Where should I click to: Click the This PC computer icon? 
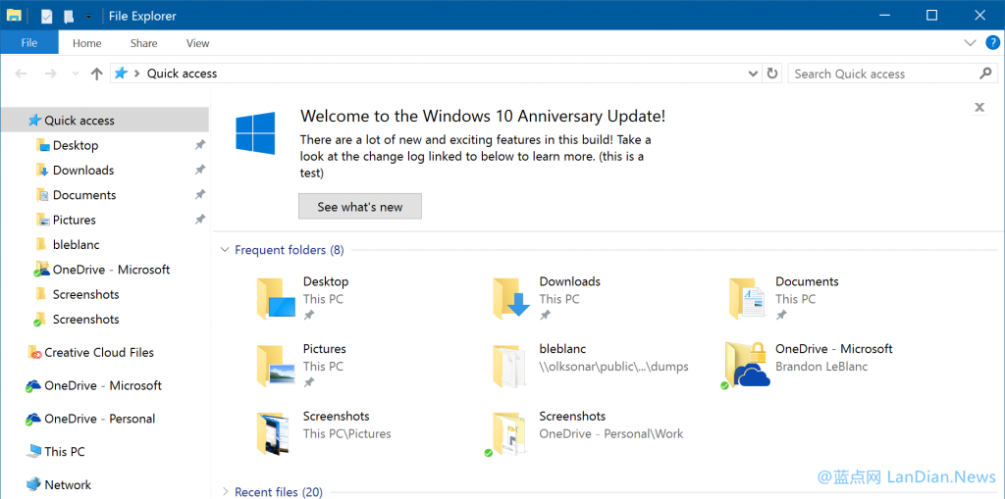(33, 452)
